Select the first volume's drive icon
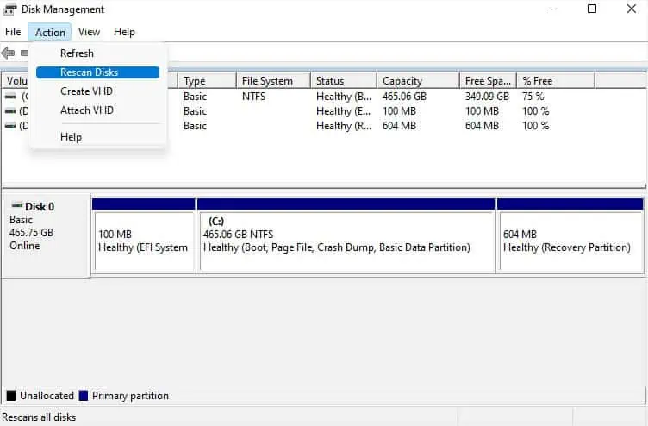648x426 pixels. (x=10, y=97)
